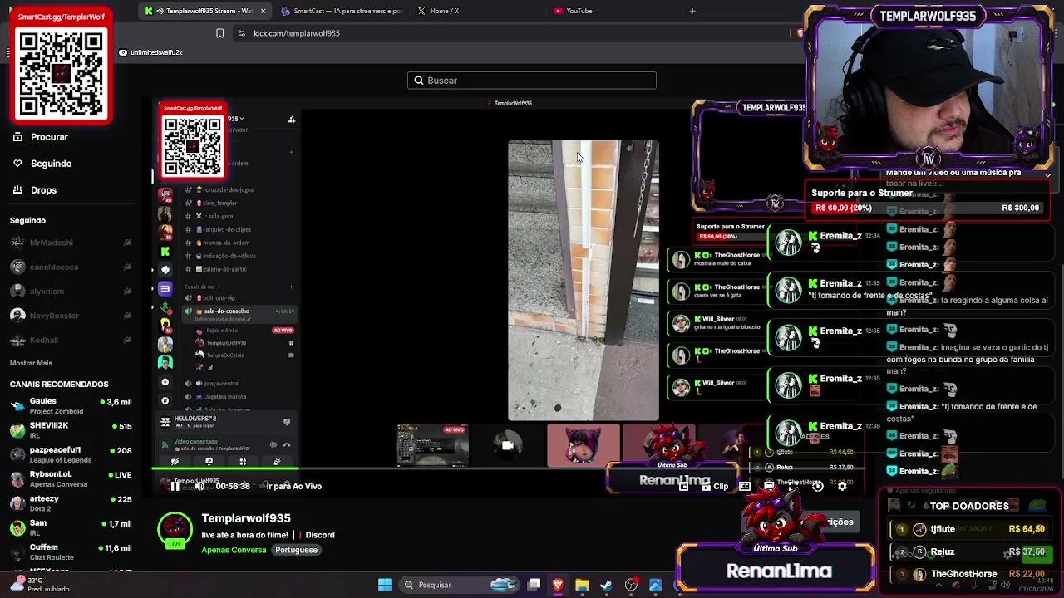Open recommended channel Sam
The width and height of the screenshot is (1064, 598).
pos(71,527)
